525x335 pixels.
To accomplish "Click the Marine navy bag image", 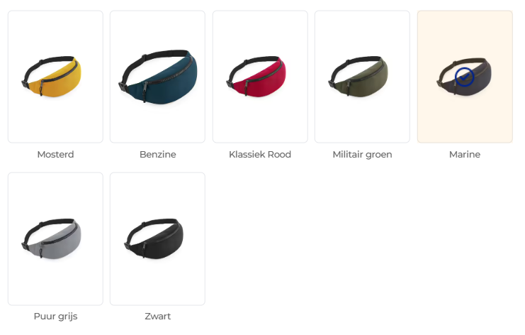I will (x=464, y=77).
